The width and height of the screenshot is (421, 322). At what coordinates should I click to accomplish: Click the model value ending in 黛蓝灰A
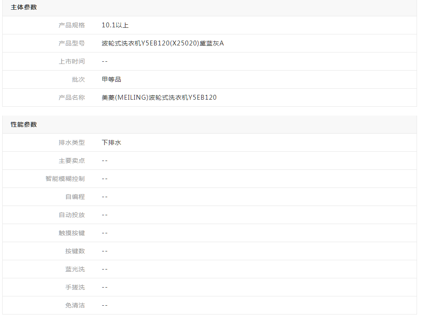tap(162, 44)
